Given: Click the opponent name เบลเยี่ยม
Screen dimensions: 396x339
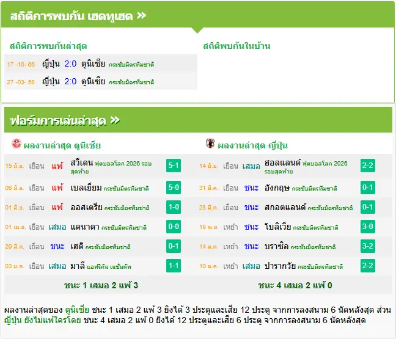Looking at the screenshot, I should [86, 188].
